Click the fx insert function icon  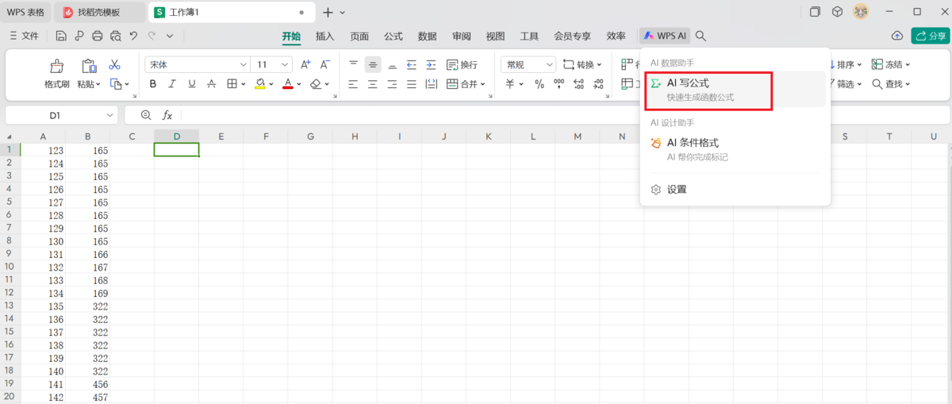[x=167, y=115]
